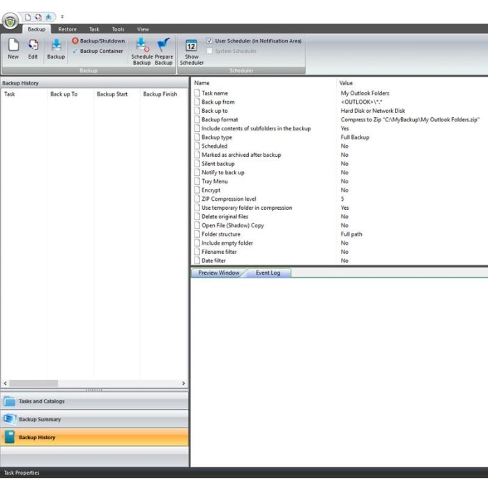The height and width of the screenshot is (488, 488).
Task: Switch to the Event Log tab
Action: (268, 273)
